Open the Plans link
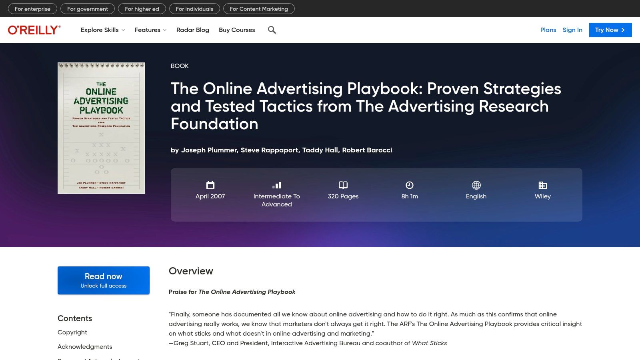 click(x=548, y=30)
